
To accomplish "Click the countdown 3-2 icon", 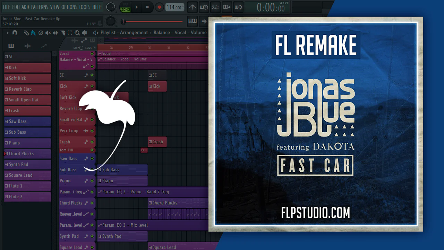I will click(215, 7).
